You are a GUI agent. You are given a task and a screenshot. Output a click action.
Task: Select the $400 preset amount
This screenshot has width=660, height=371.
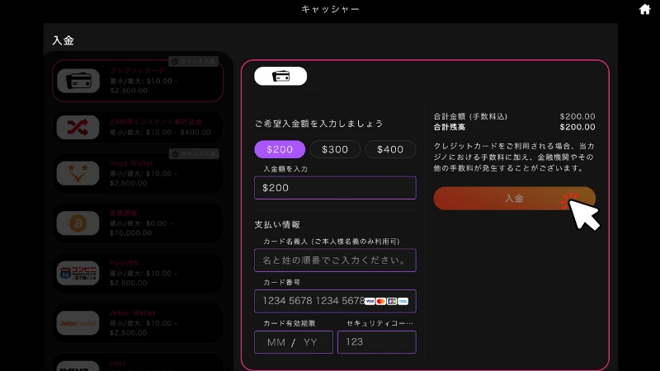390,149
